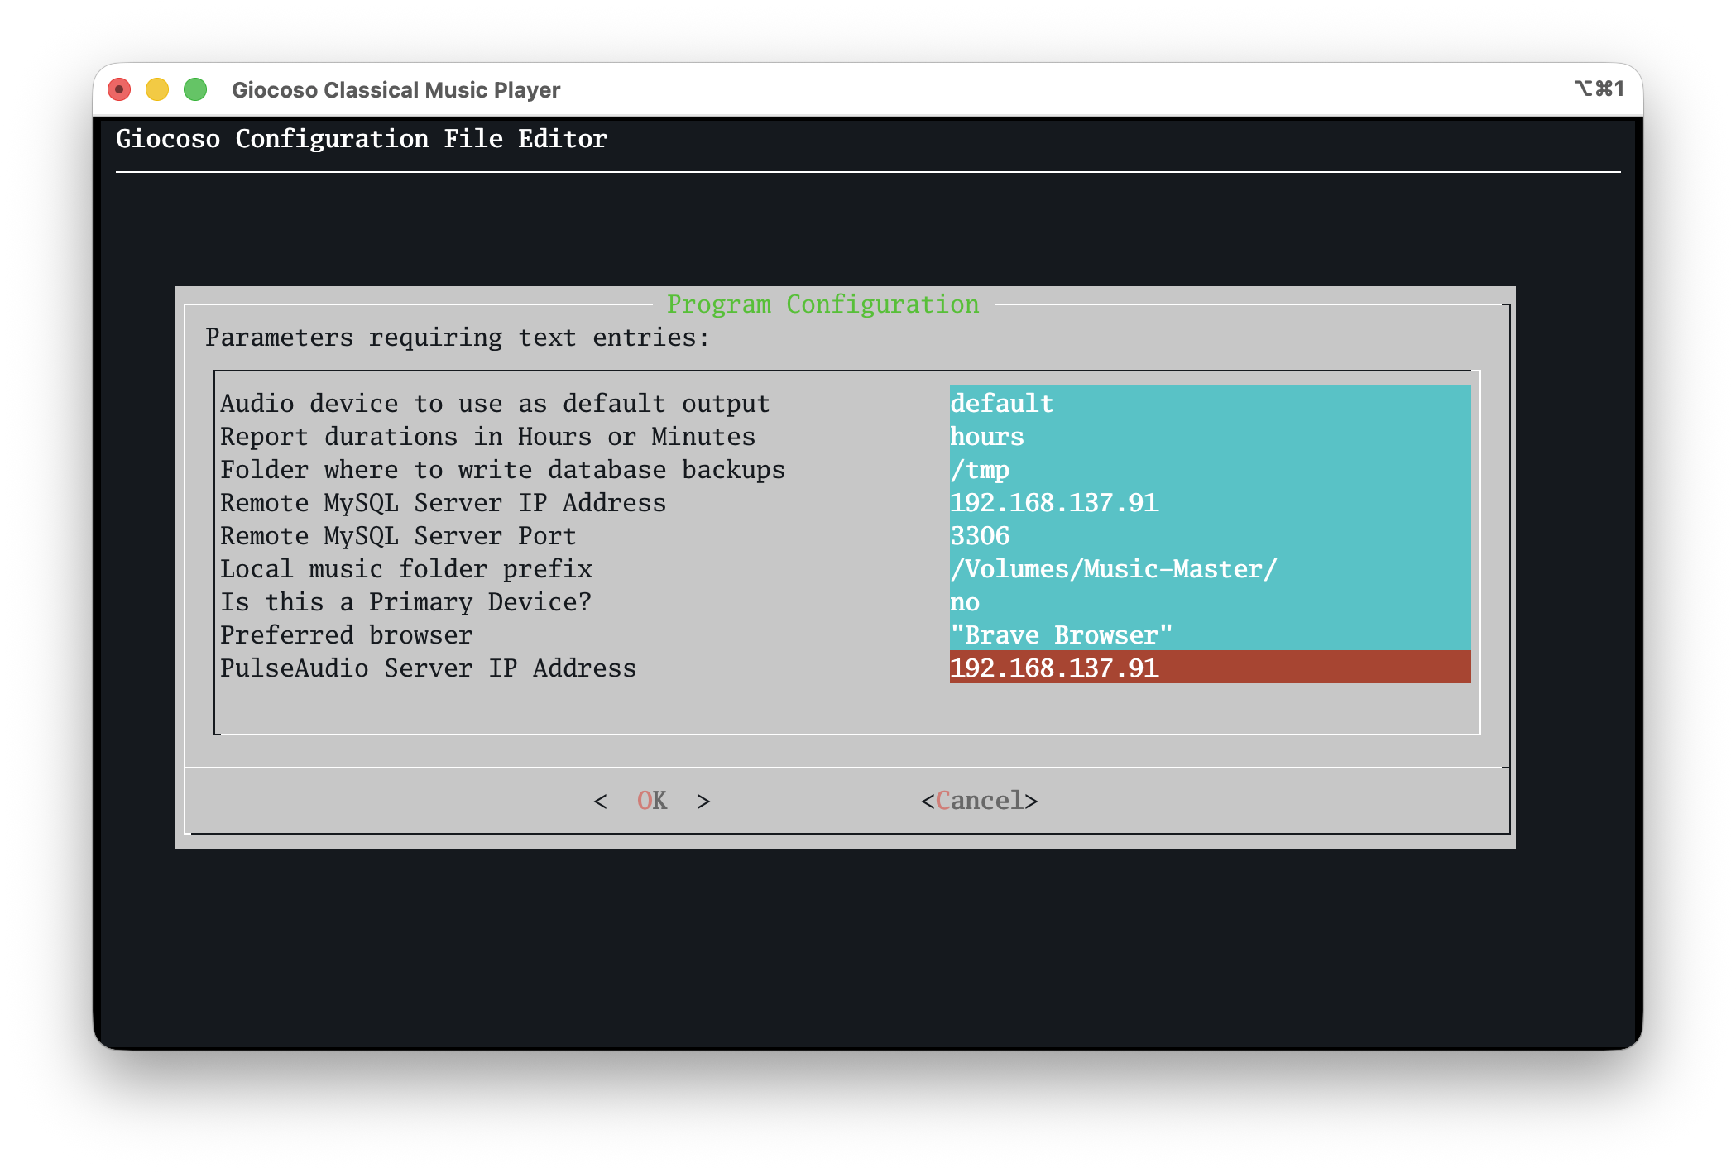Click the 'Preferred browser' label
The height and width of the screenshot is (1173, 1736).
(346, 635)
